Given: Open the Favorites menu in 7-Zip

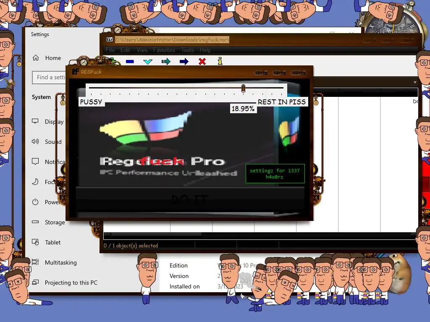Looking at the screenshot, I should click(164, 50).
